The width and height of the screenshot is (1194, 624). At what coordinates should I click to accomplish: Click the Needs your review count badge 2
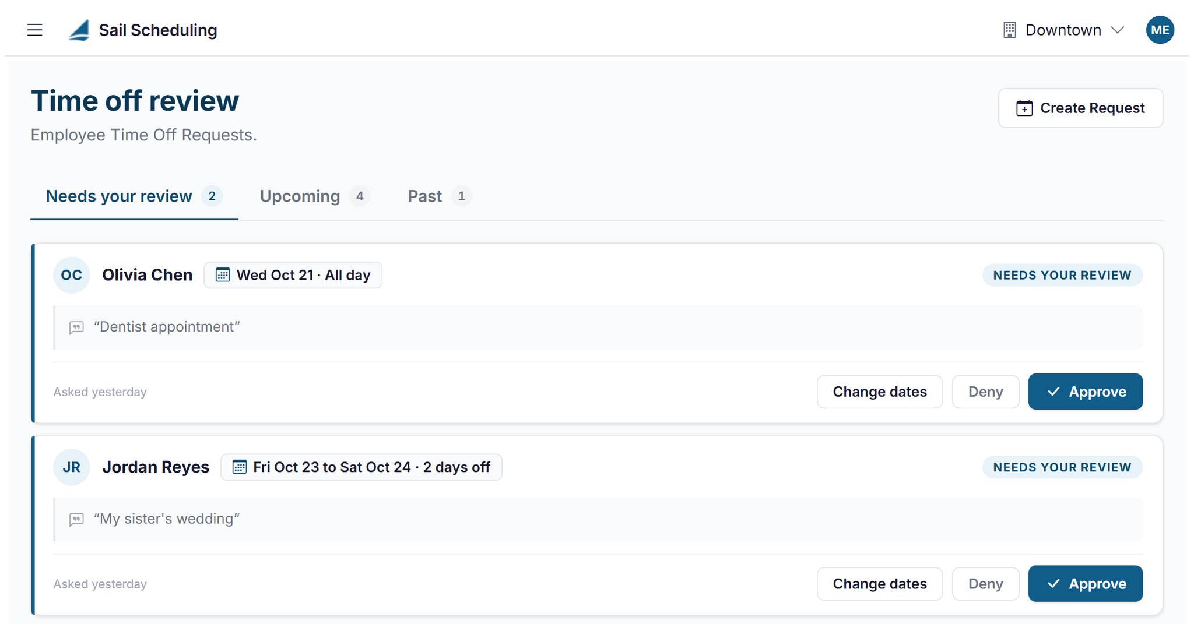pos(212,196)
